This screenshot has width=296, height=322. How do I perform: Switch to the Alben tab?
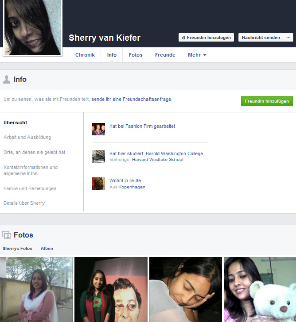(47, 249)
